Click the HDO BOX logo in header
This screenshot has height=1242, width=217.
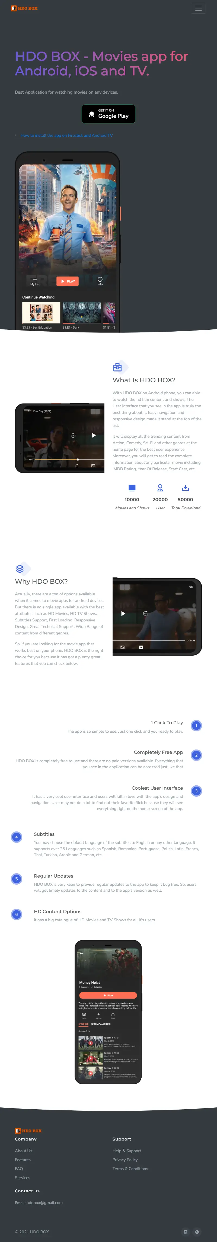[24, 8]
